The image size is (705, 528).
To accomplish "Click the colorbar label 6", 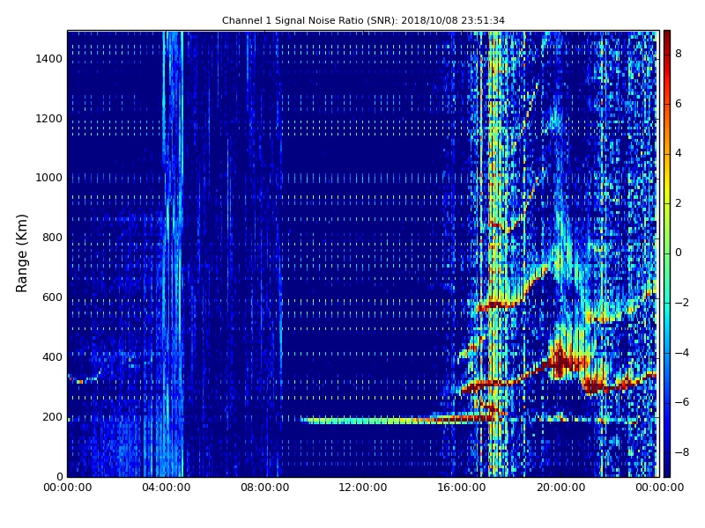I will pos(679,104).
